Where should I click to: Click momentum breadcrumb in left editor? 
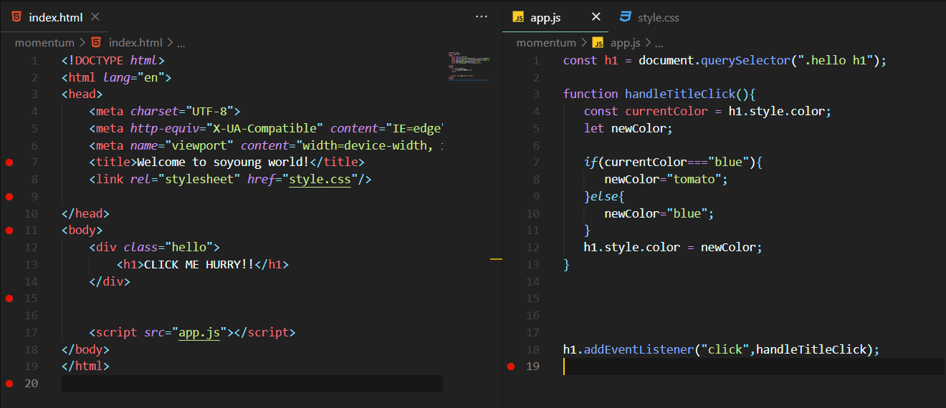pyautogui.click(x=44, y=42)
